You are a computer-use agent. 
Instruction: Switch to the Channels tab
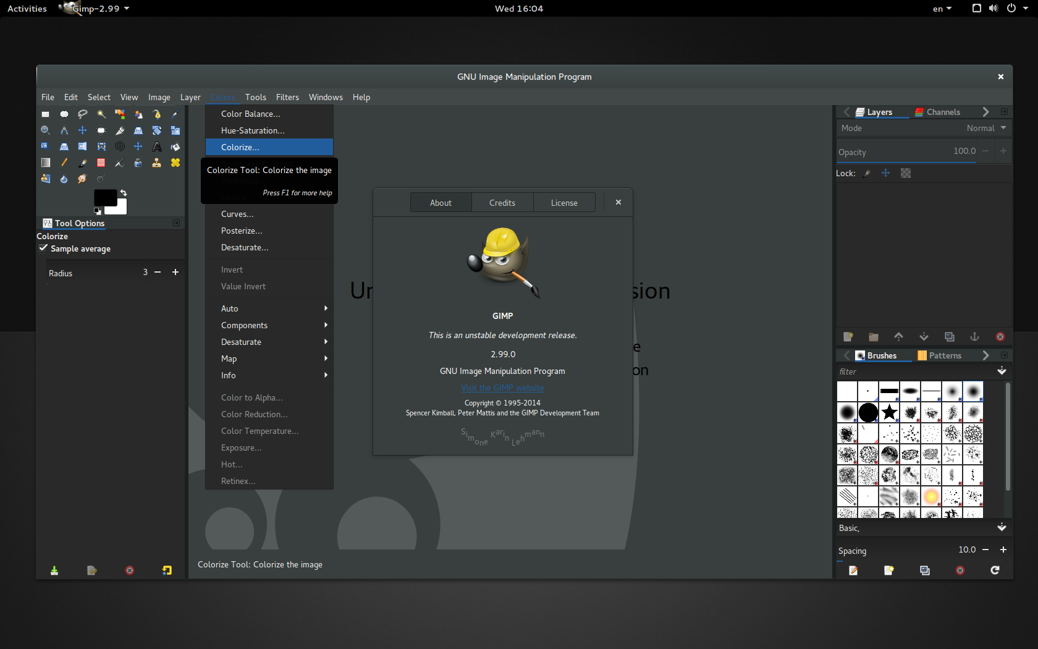coord(937,112)
